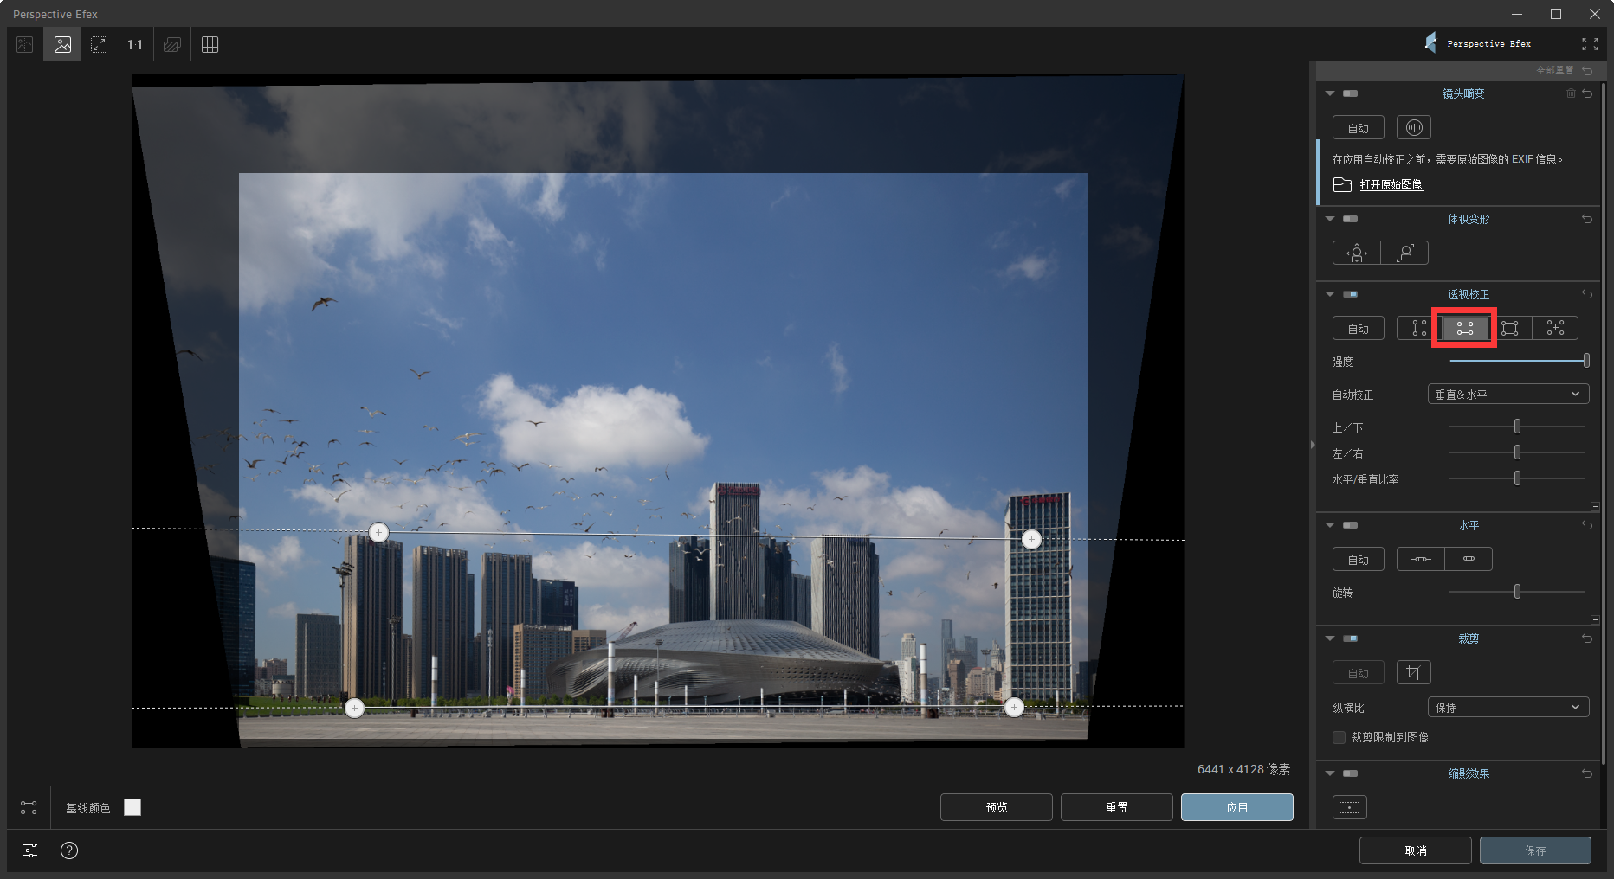Select force horizontal parallels tool
The image size is (1614, 879).
click(x=1465, y=328)
